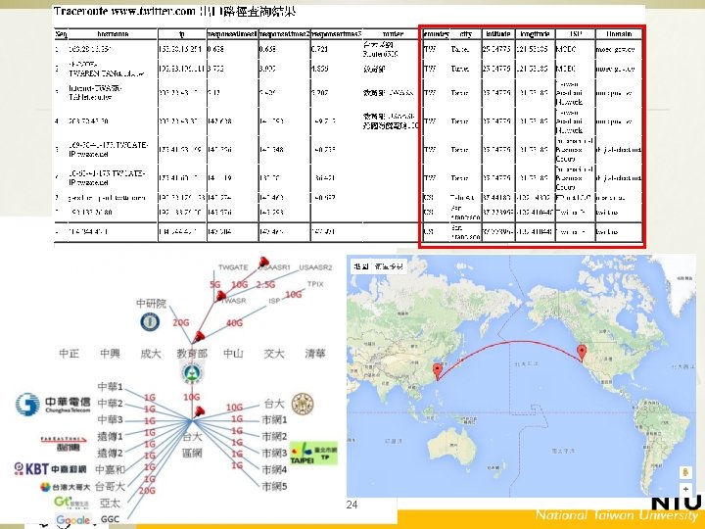This screenshot has height=529, width=705.
Task: Click the TWGATE node label
Action: tap(233, 267)
